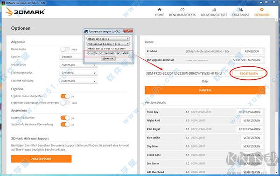Switch to BENCHMARKTESTS tab
280x176 pixels.
click(x=182, y=15)
